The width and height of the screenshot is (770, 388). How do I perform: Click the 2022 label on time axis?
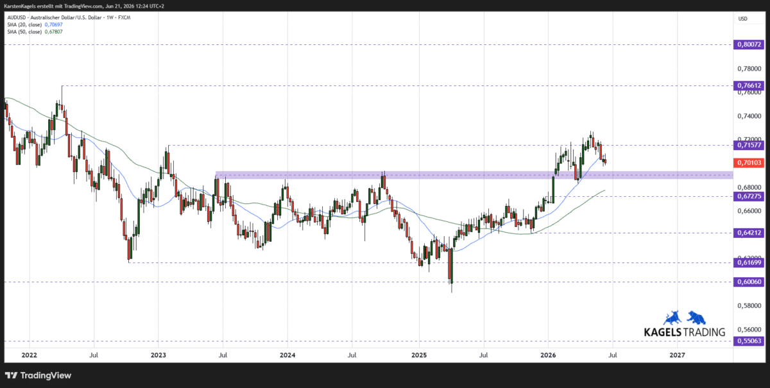[x=28, y=354]
